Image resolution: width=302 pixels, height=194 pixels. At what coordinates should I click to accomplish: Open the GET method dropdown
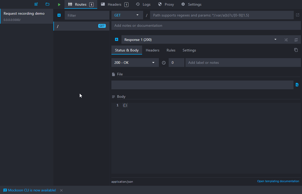(x=127, y=15)
